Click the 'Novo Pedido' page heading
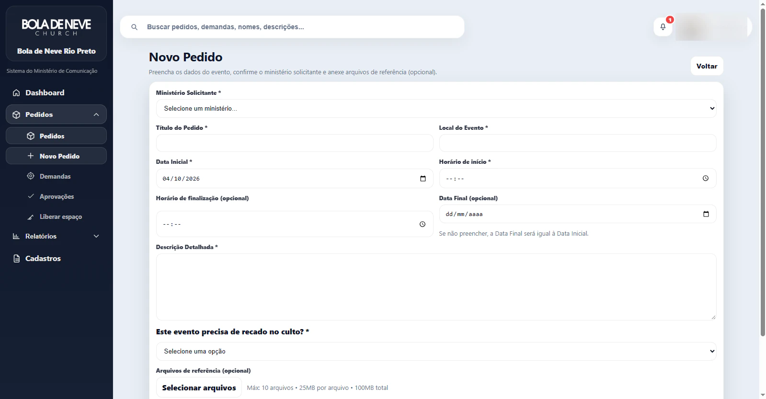This screenshot has height=399, width=766. click(x=186, y=57)
